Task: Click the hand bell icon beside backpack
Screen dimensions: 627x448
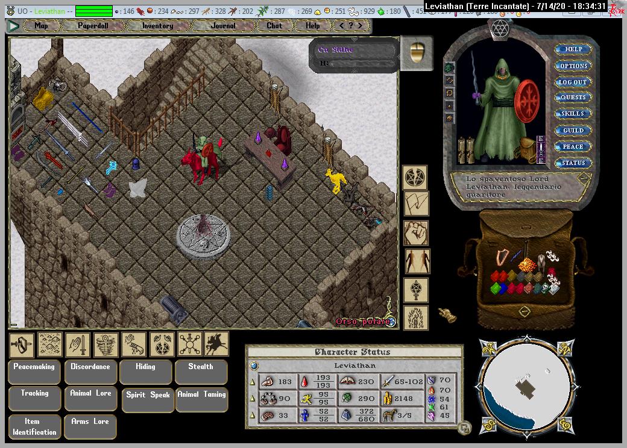Action: 447,316
